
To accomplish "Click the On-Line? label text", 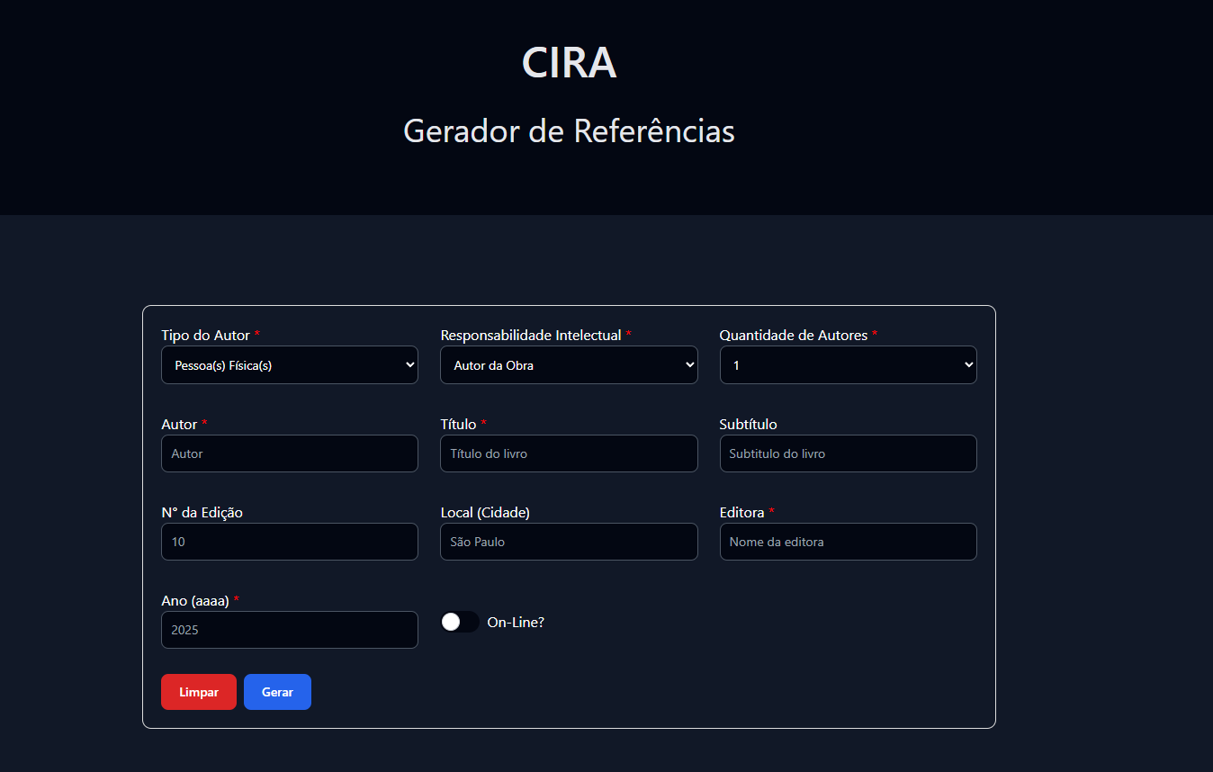I will click(x=516, y=622).
